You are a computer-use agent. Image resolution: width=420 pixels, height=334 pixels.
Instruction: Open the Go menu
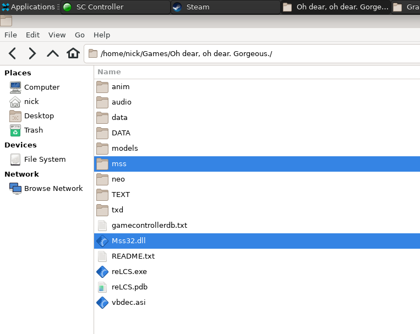[x=80, y=35]
